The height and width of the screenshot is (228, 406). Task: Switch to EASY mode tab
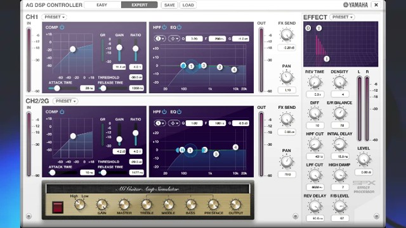click(x=102, y=5)
